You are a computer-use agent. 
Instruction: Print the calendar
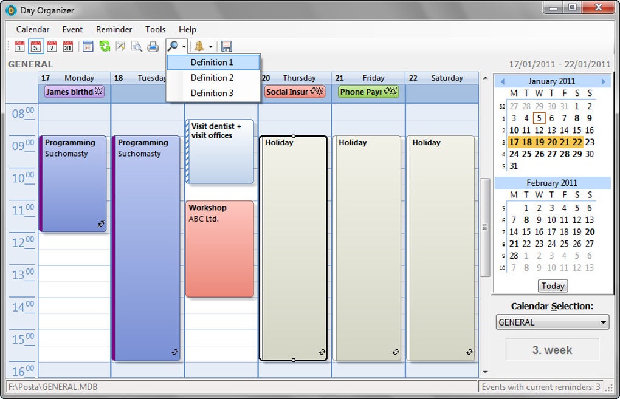[152, 46]
